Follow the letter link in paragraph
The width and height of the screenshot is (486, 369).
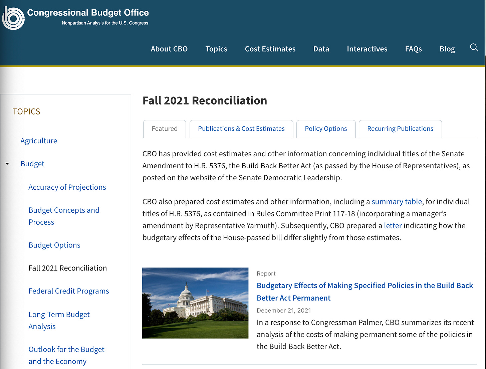393,226
